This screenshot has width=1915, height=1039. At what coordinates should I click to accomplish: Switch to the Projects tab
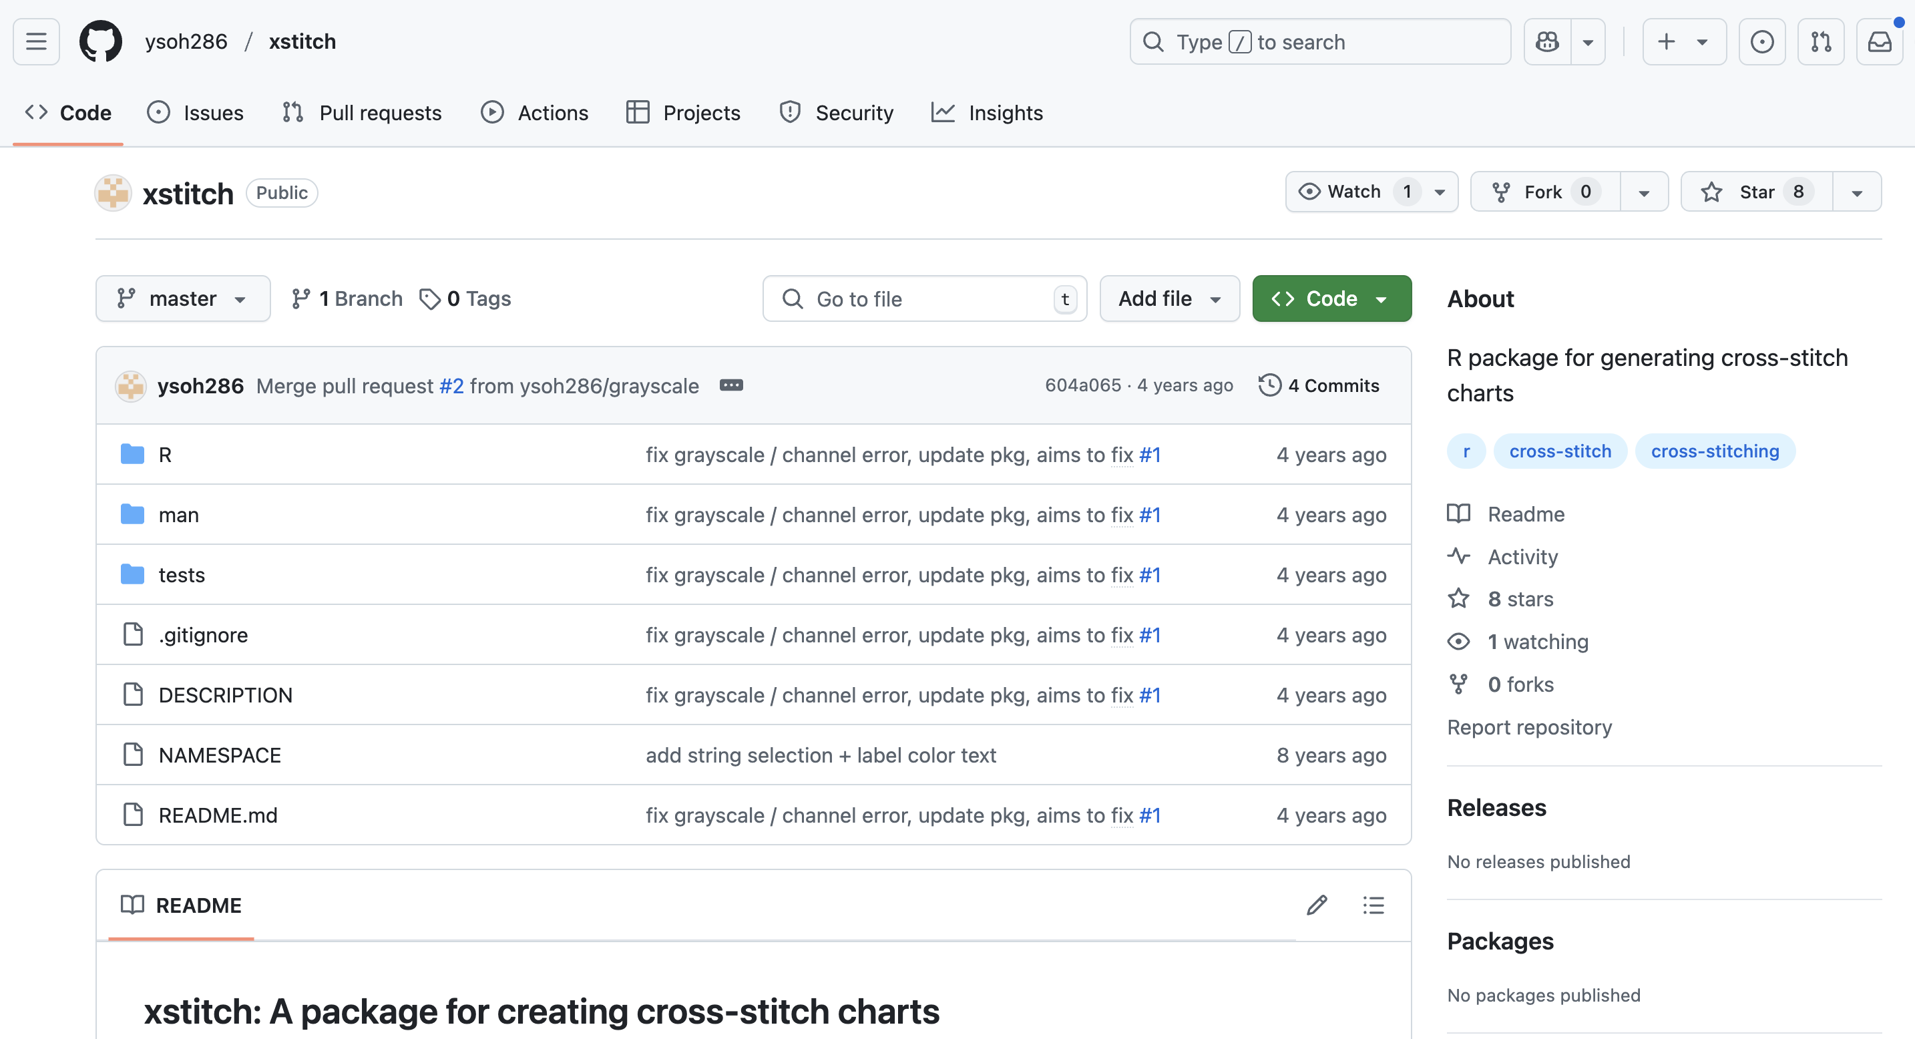pyautogui.click(x=683, y=113)
